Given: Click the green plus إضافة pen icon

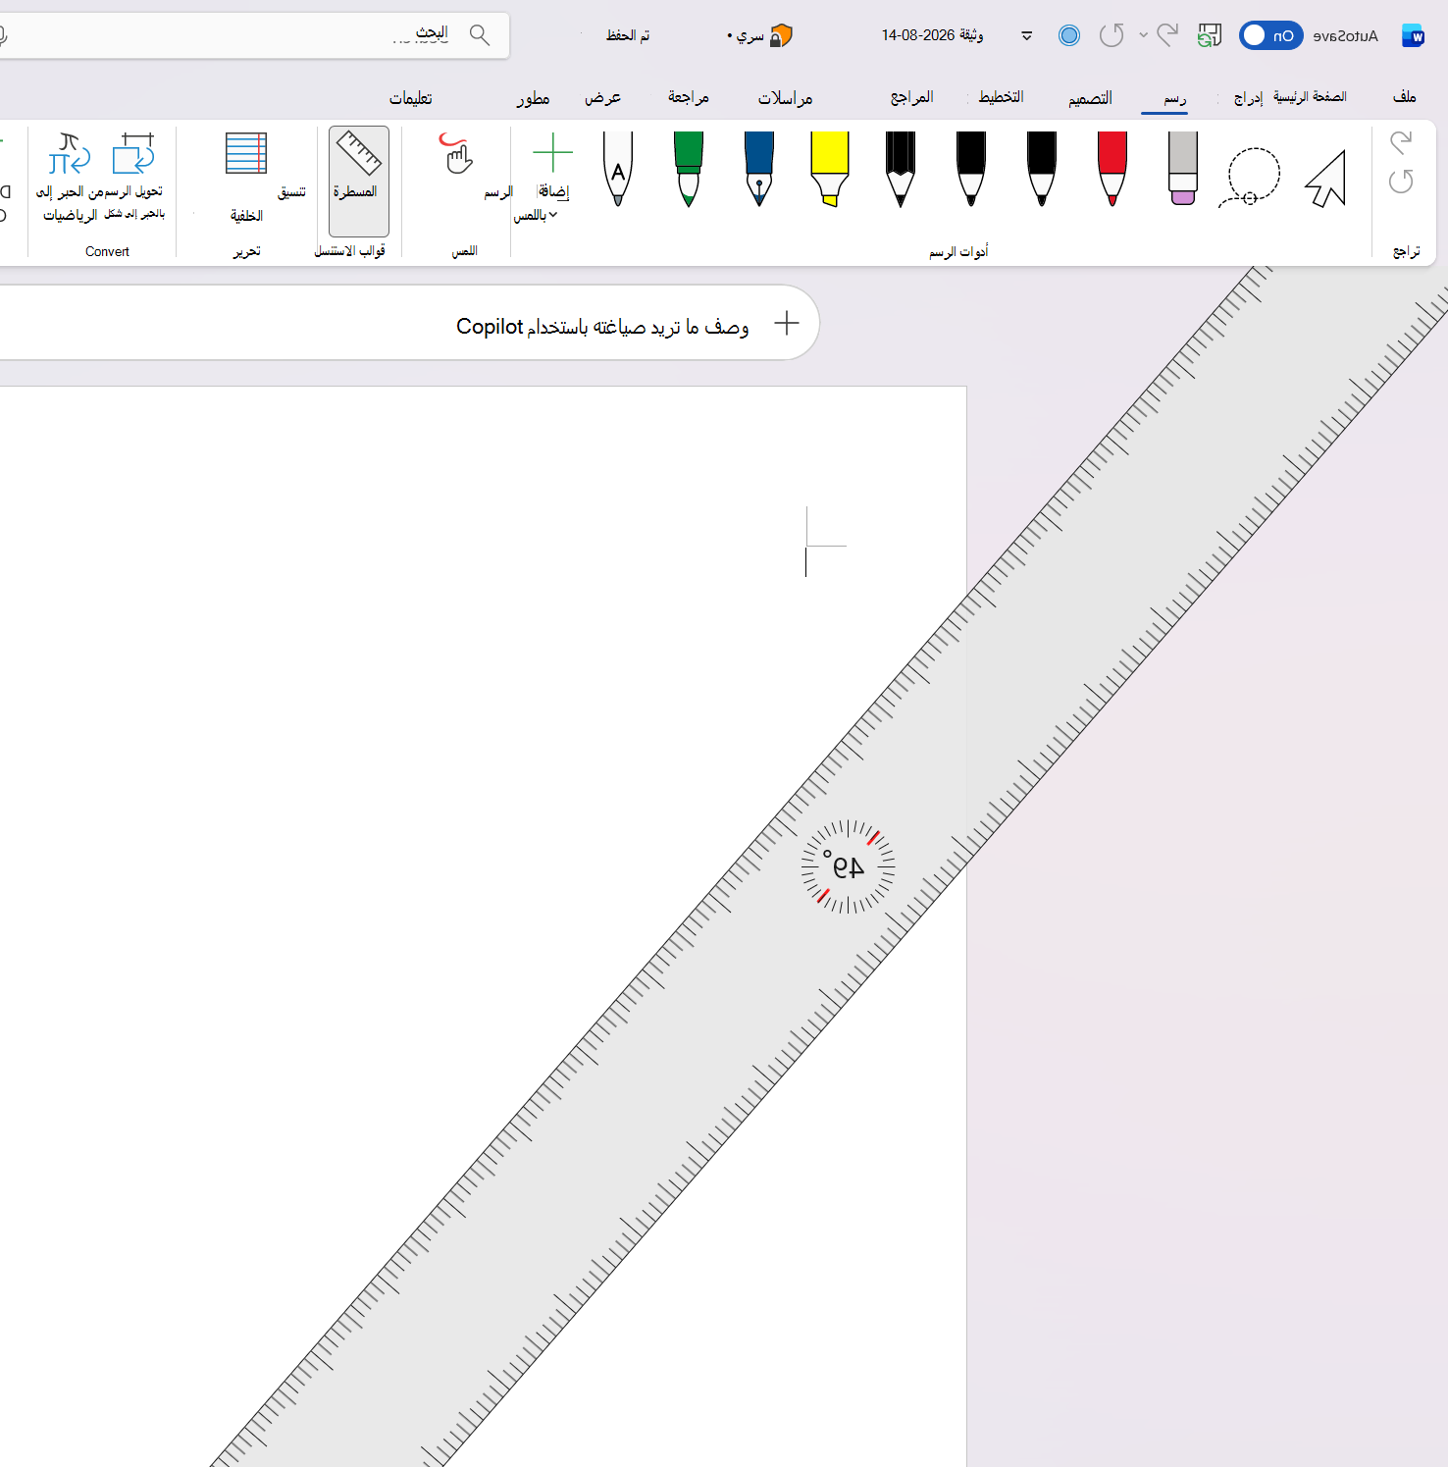Looking at the screenshot, I should (552, 153).
